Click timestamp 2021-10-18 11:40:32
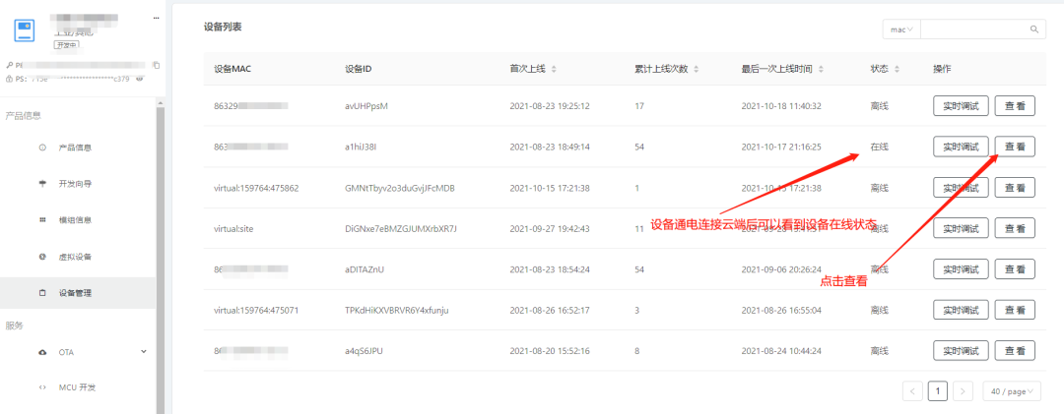The image size is (1064, 414). (781, 106)
